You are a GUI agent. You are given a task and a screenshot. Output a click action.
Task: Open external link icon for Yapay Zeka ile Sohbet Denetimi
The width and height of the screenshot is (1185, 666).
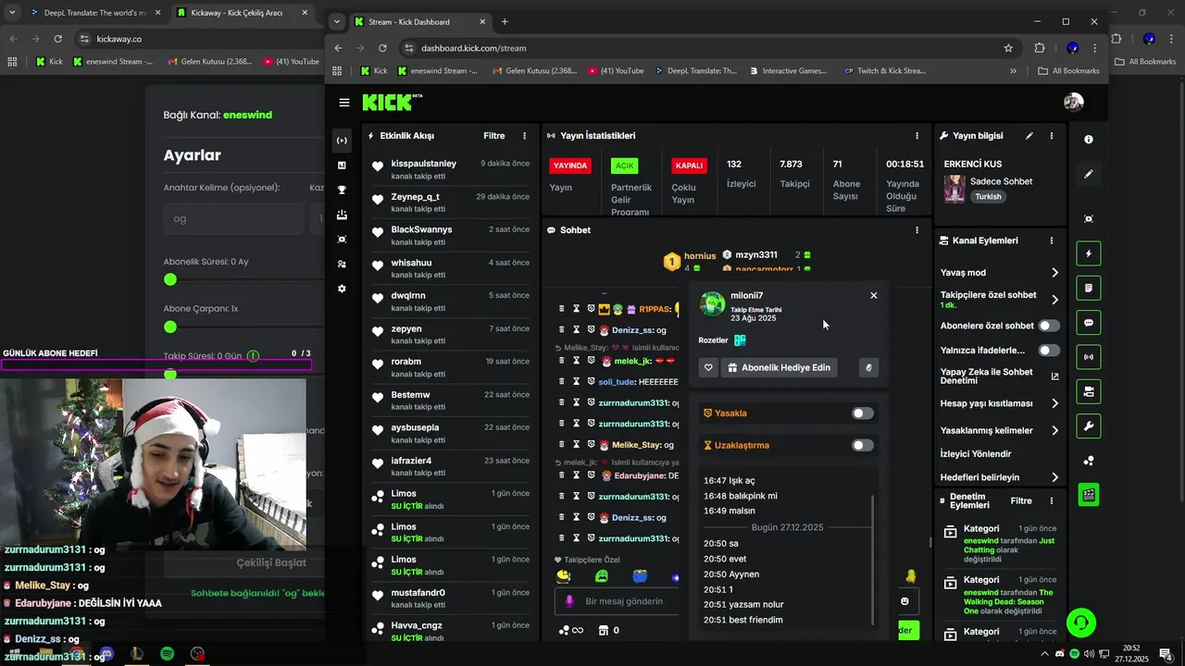tap(1054, 376)
